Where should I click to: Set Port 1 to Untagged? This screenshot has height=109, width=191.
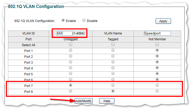point(71,50)
